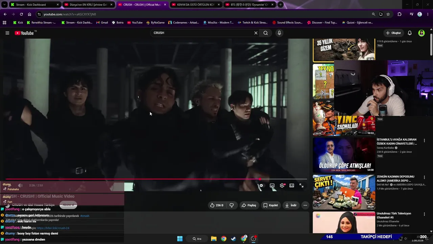Screen dimensions: 433x244
Task: Open the YouTube guide hamburger menu
Action: click(x=7, y=33)
